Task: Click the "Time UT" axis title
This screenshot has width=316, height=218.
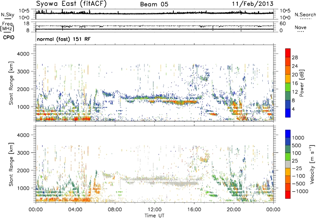Action: 154,216
